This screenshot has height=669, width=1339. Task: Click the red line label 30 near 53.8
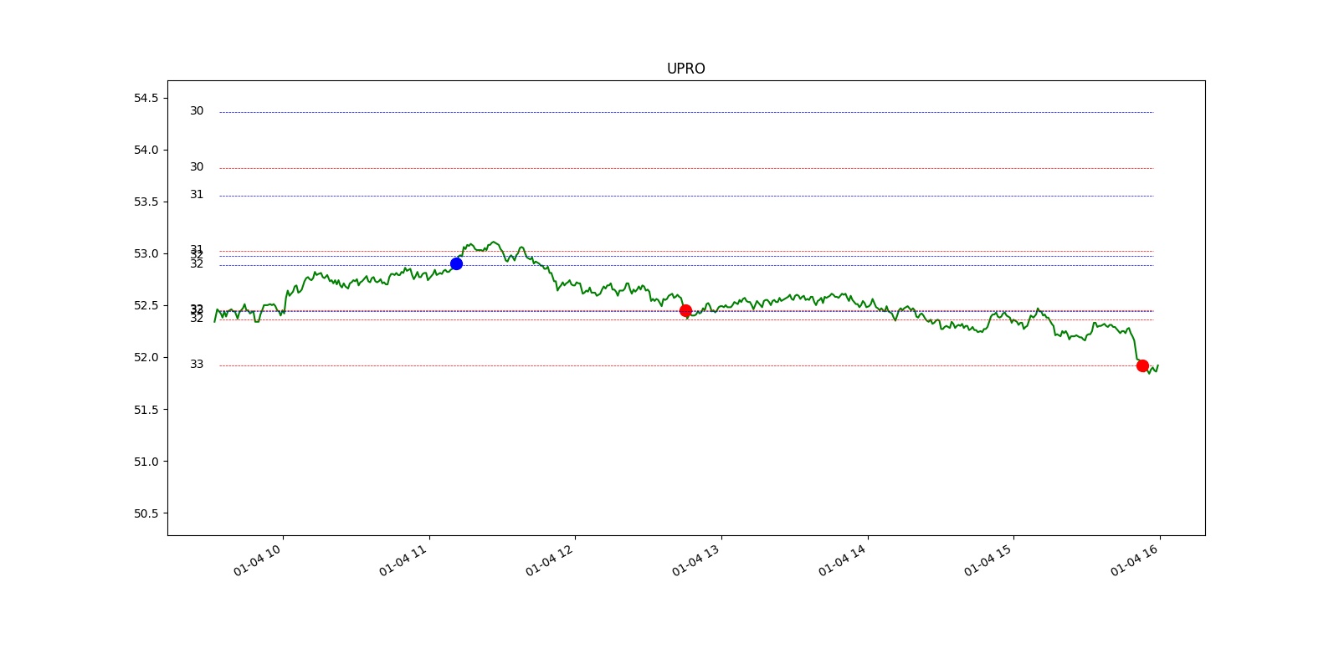tap(197, 166)
